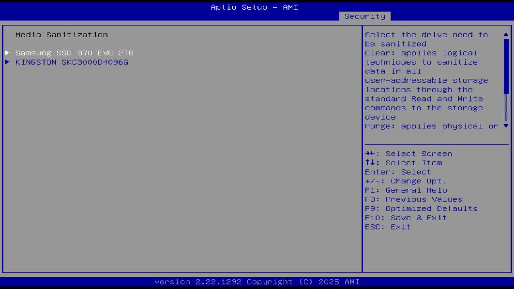
Task: Open the Samsung SSD 870 EVO 2TB entry
Action: (x=74, y=53)
